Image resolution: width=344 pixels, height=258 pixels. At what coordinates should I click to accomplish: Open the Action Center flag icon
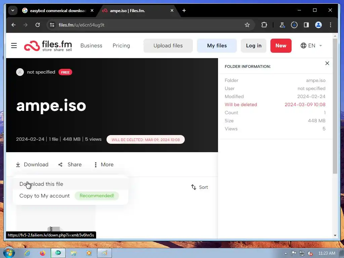coord(294,253)
